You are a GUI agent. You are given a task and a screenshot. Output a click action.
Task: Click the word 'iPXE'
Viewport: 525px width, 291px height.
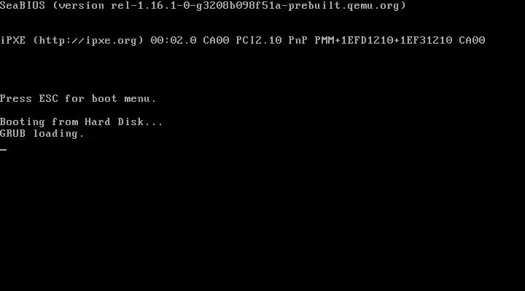(x=12, y=41)
